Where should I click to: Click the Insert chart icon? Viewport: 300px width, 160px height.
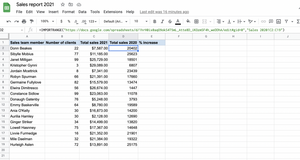pyautogui.click(x=279, y=21)
